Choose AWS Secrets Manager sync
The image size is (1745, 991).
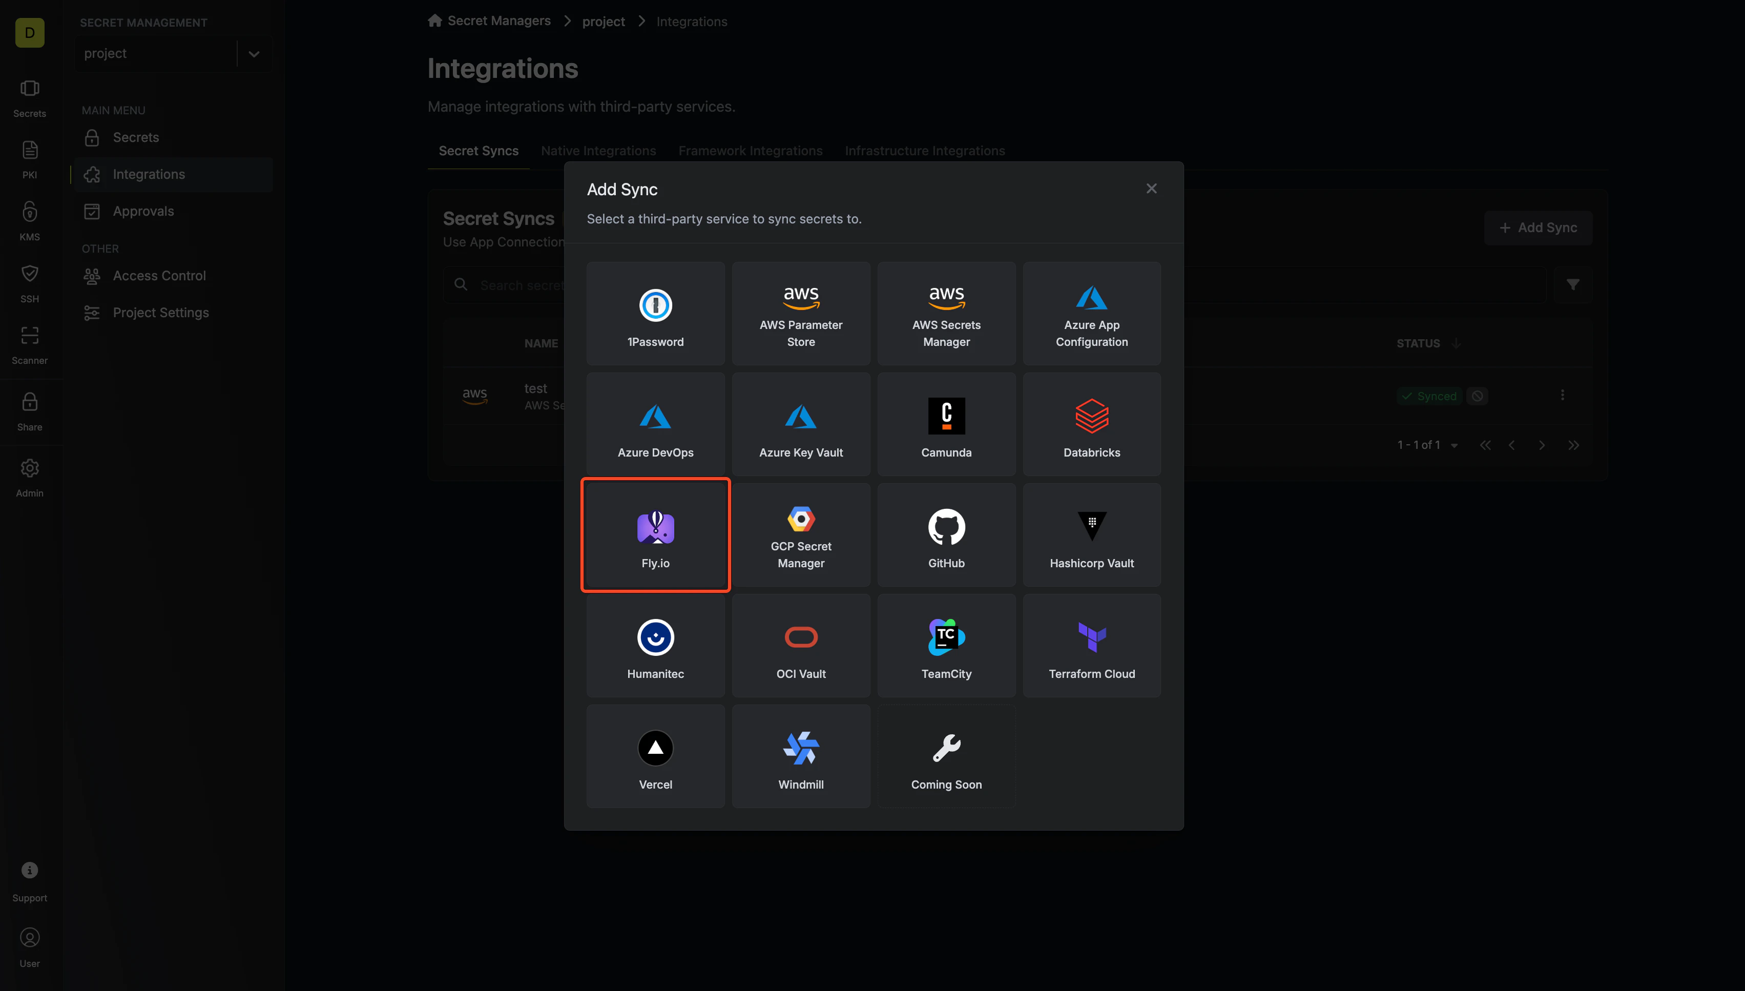[946, 314]
